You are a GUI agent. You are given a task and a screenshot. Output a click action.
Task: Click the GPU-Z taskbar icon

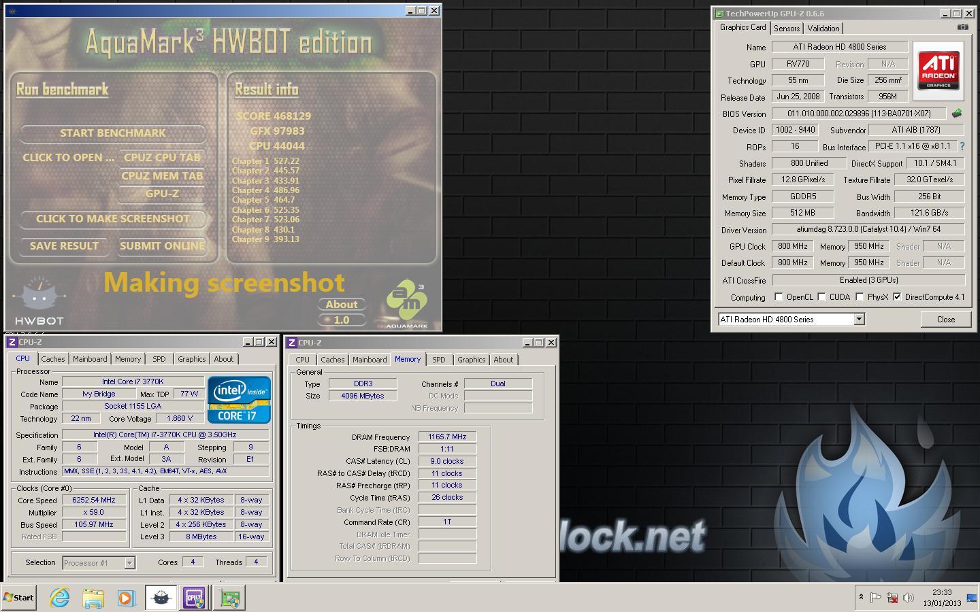tap(229, 598)
